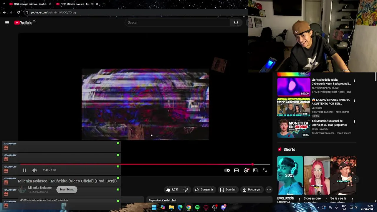Like the video with 1,7 K

point(172,190)
